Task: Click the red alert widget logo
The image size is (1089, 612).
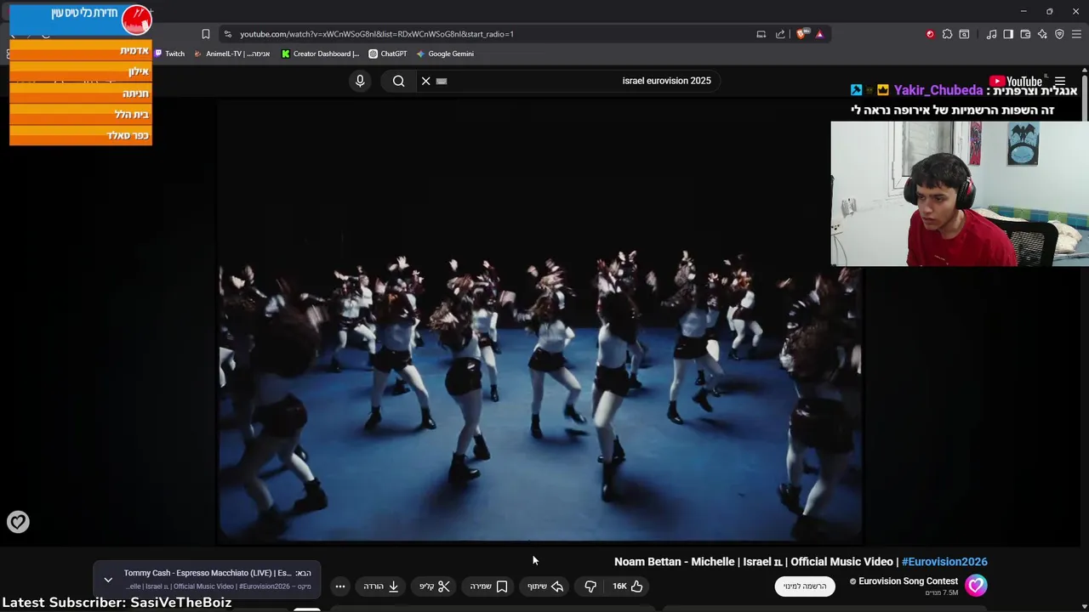Action: (x=136, y=19)
